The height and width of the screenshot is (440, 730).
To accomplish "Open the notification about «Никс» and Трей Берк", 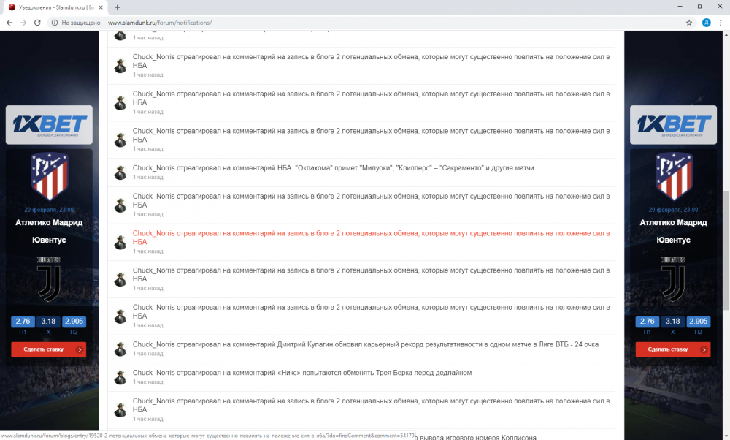I will [302, 373].
